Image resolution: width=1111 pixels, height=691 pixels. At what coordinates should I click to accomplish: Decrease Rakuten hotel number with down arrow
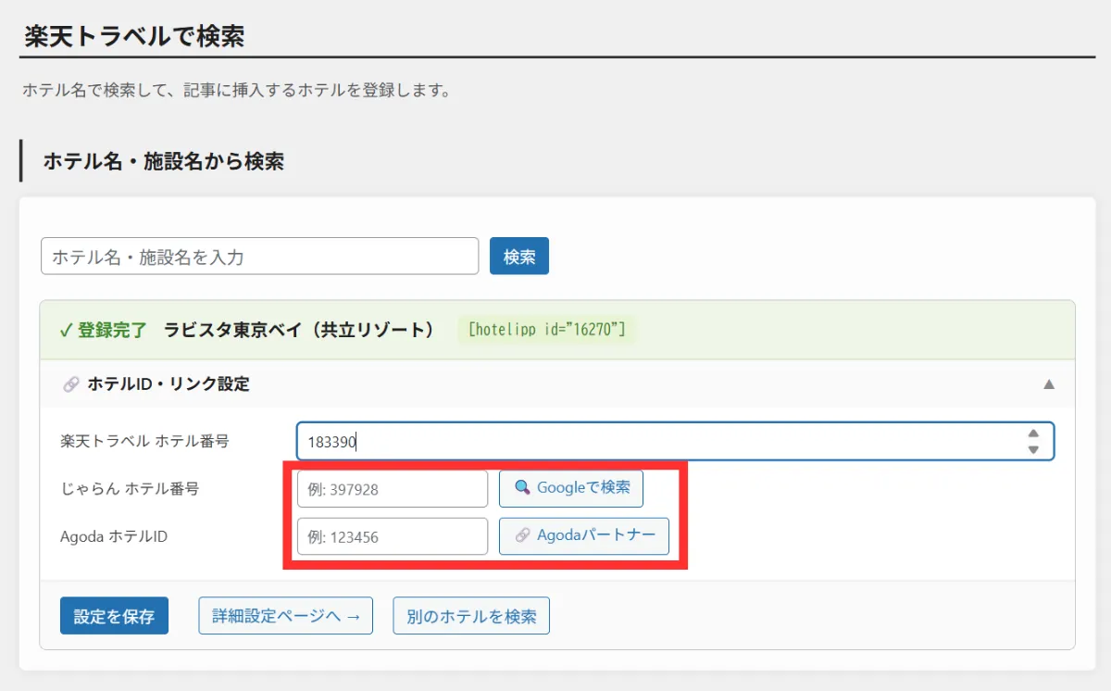(1033, 450)
